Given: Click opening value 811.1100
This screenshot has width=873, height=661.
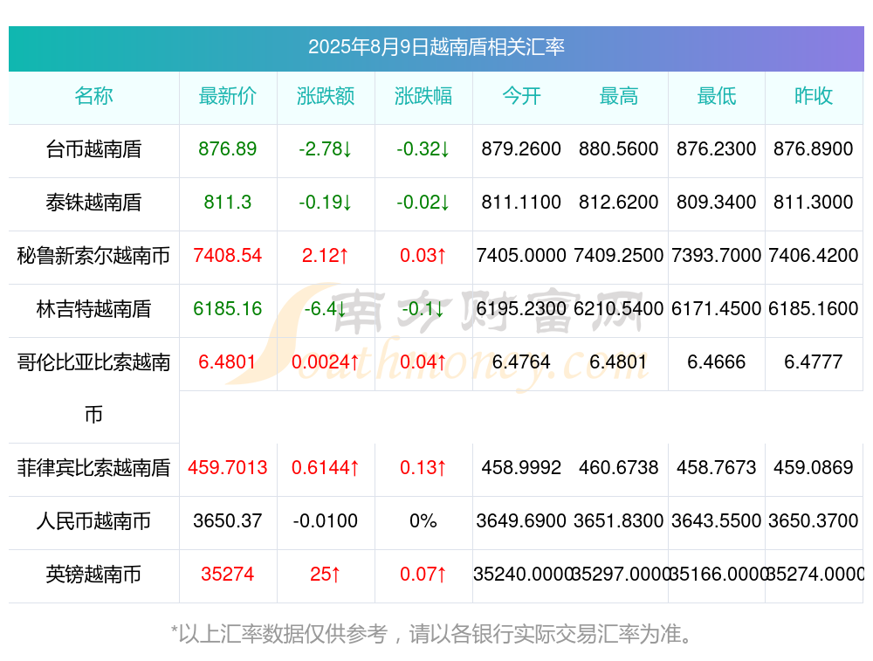Looking at the screenshot, I should click(521, 202).
